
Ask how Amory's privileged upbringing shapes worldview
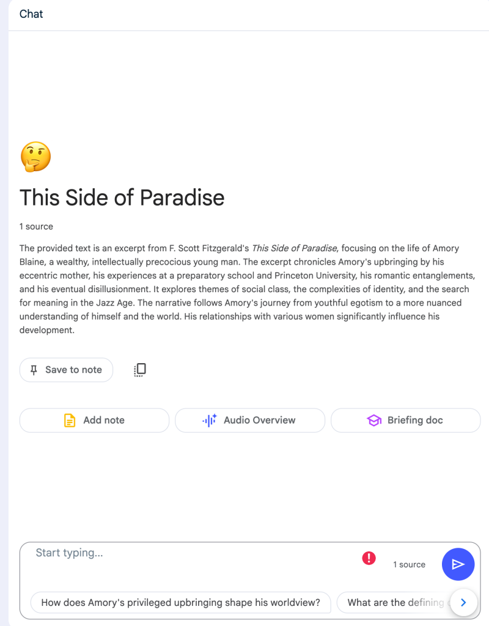click(x=180, y=603)
